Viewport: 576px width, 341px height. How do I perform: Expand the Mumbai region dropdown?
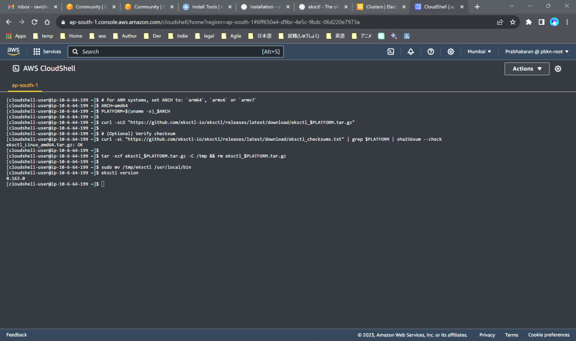coord(479,52)
